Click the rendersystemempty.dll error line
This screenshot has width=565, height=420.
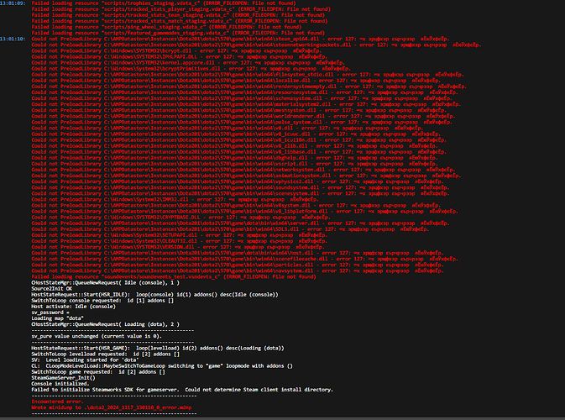249,87
